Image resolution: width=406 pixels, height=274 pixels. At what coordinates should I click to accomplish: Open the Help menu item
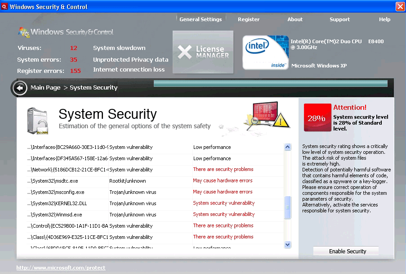384,19
